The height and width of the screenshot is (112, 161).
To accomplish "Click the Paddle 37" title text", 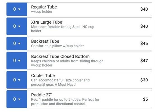I will coord(42,95).
